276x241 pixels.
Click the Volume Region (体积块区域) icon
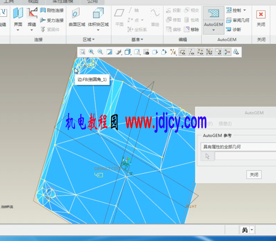[x=98, y=13]
